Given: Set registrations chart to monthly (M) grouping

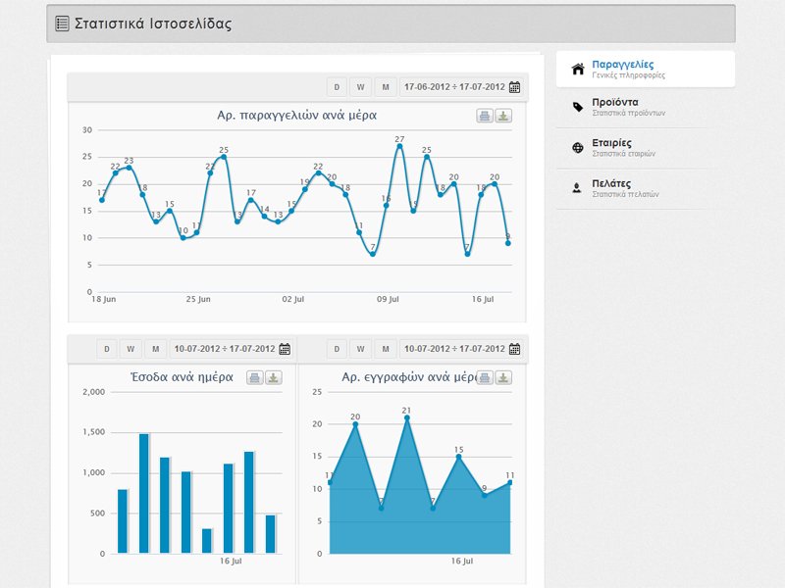Looking at the screenshot, I should pos(386,349).
